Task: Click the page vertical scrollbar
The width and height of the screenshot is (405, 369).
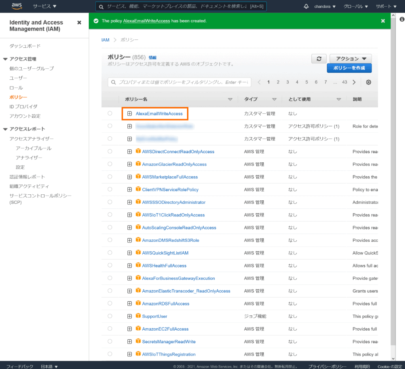Action: tap(393, 181)
